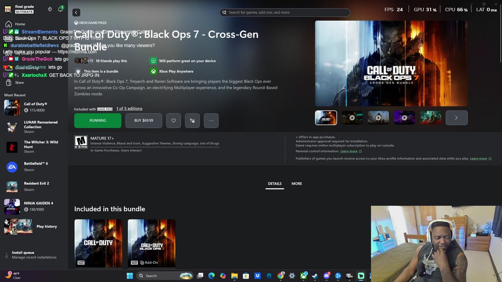This screenshot has width=502, height=282.
Task: Open the Install queue
Action: point(34,255)
